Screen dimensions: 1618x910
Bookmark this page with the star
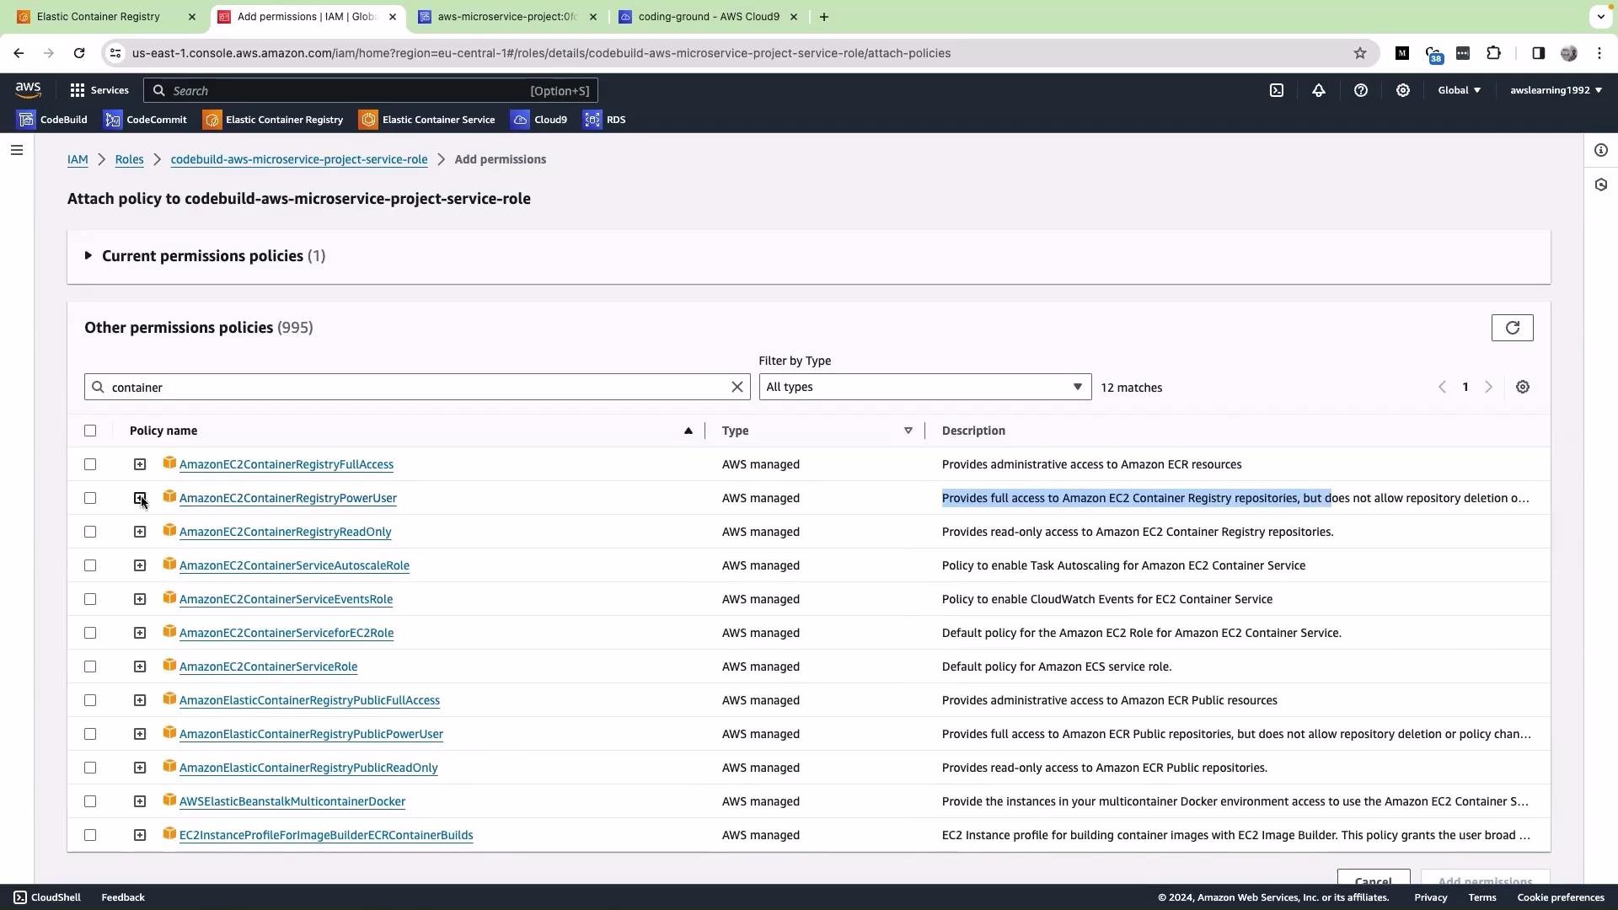[1360, 53]
